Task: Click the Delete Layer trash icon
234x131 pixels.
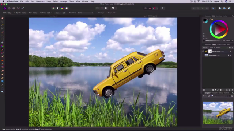Action: (x=232, y=90)
